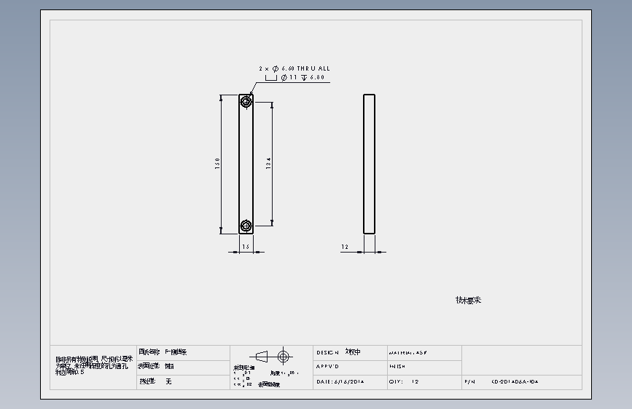Image resolution: width=632 pixels, height=409 pixels.
Task: Click the projection symbol in title block
Action: tap(271, 357)
